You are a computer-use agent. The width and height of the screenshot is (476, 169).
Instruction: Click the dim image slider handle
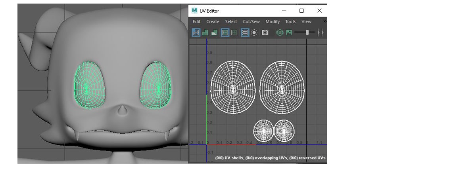tap(307, 32)
